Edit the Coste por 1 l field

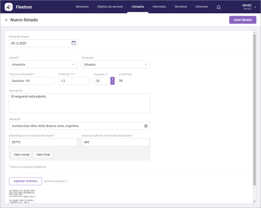[x=74, y=81]
